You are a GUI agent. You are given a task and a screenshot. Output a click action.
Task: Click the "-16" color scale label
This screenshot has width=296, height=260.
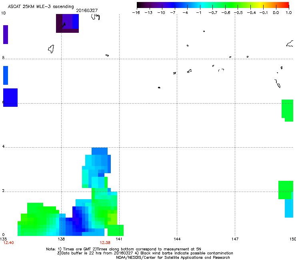pyautogui.click(x=136, y=13)
